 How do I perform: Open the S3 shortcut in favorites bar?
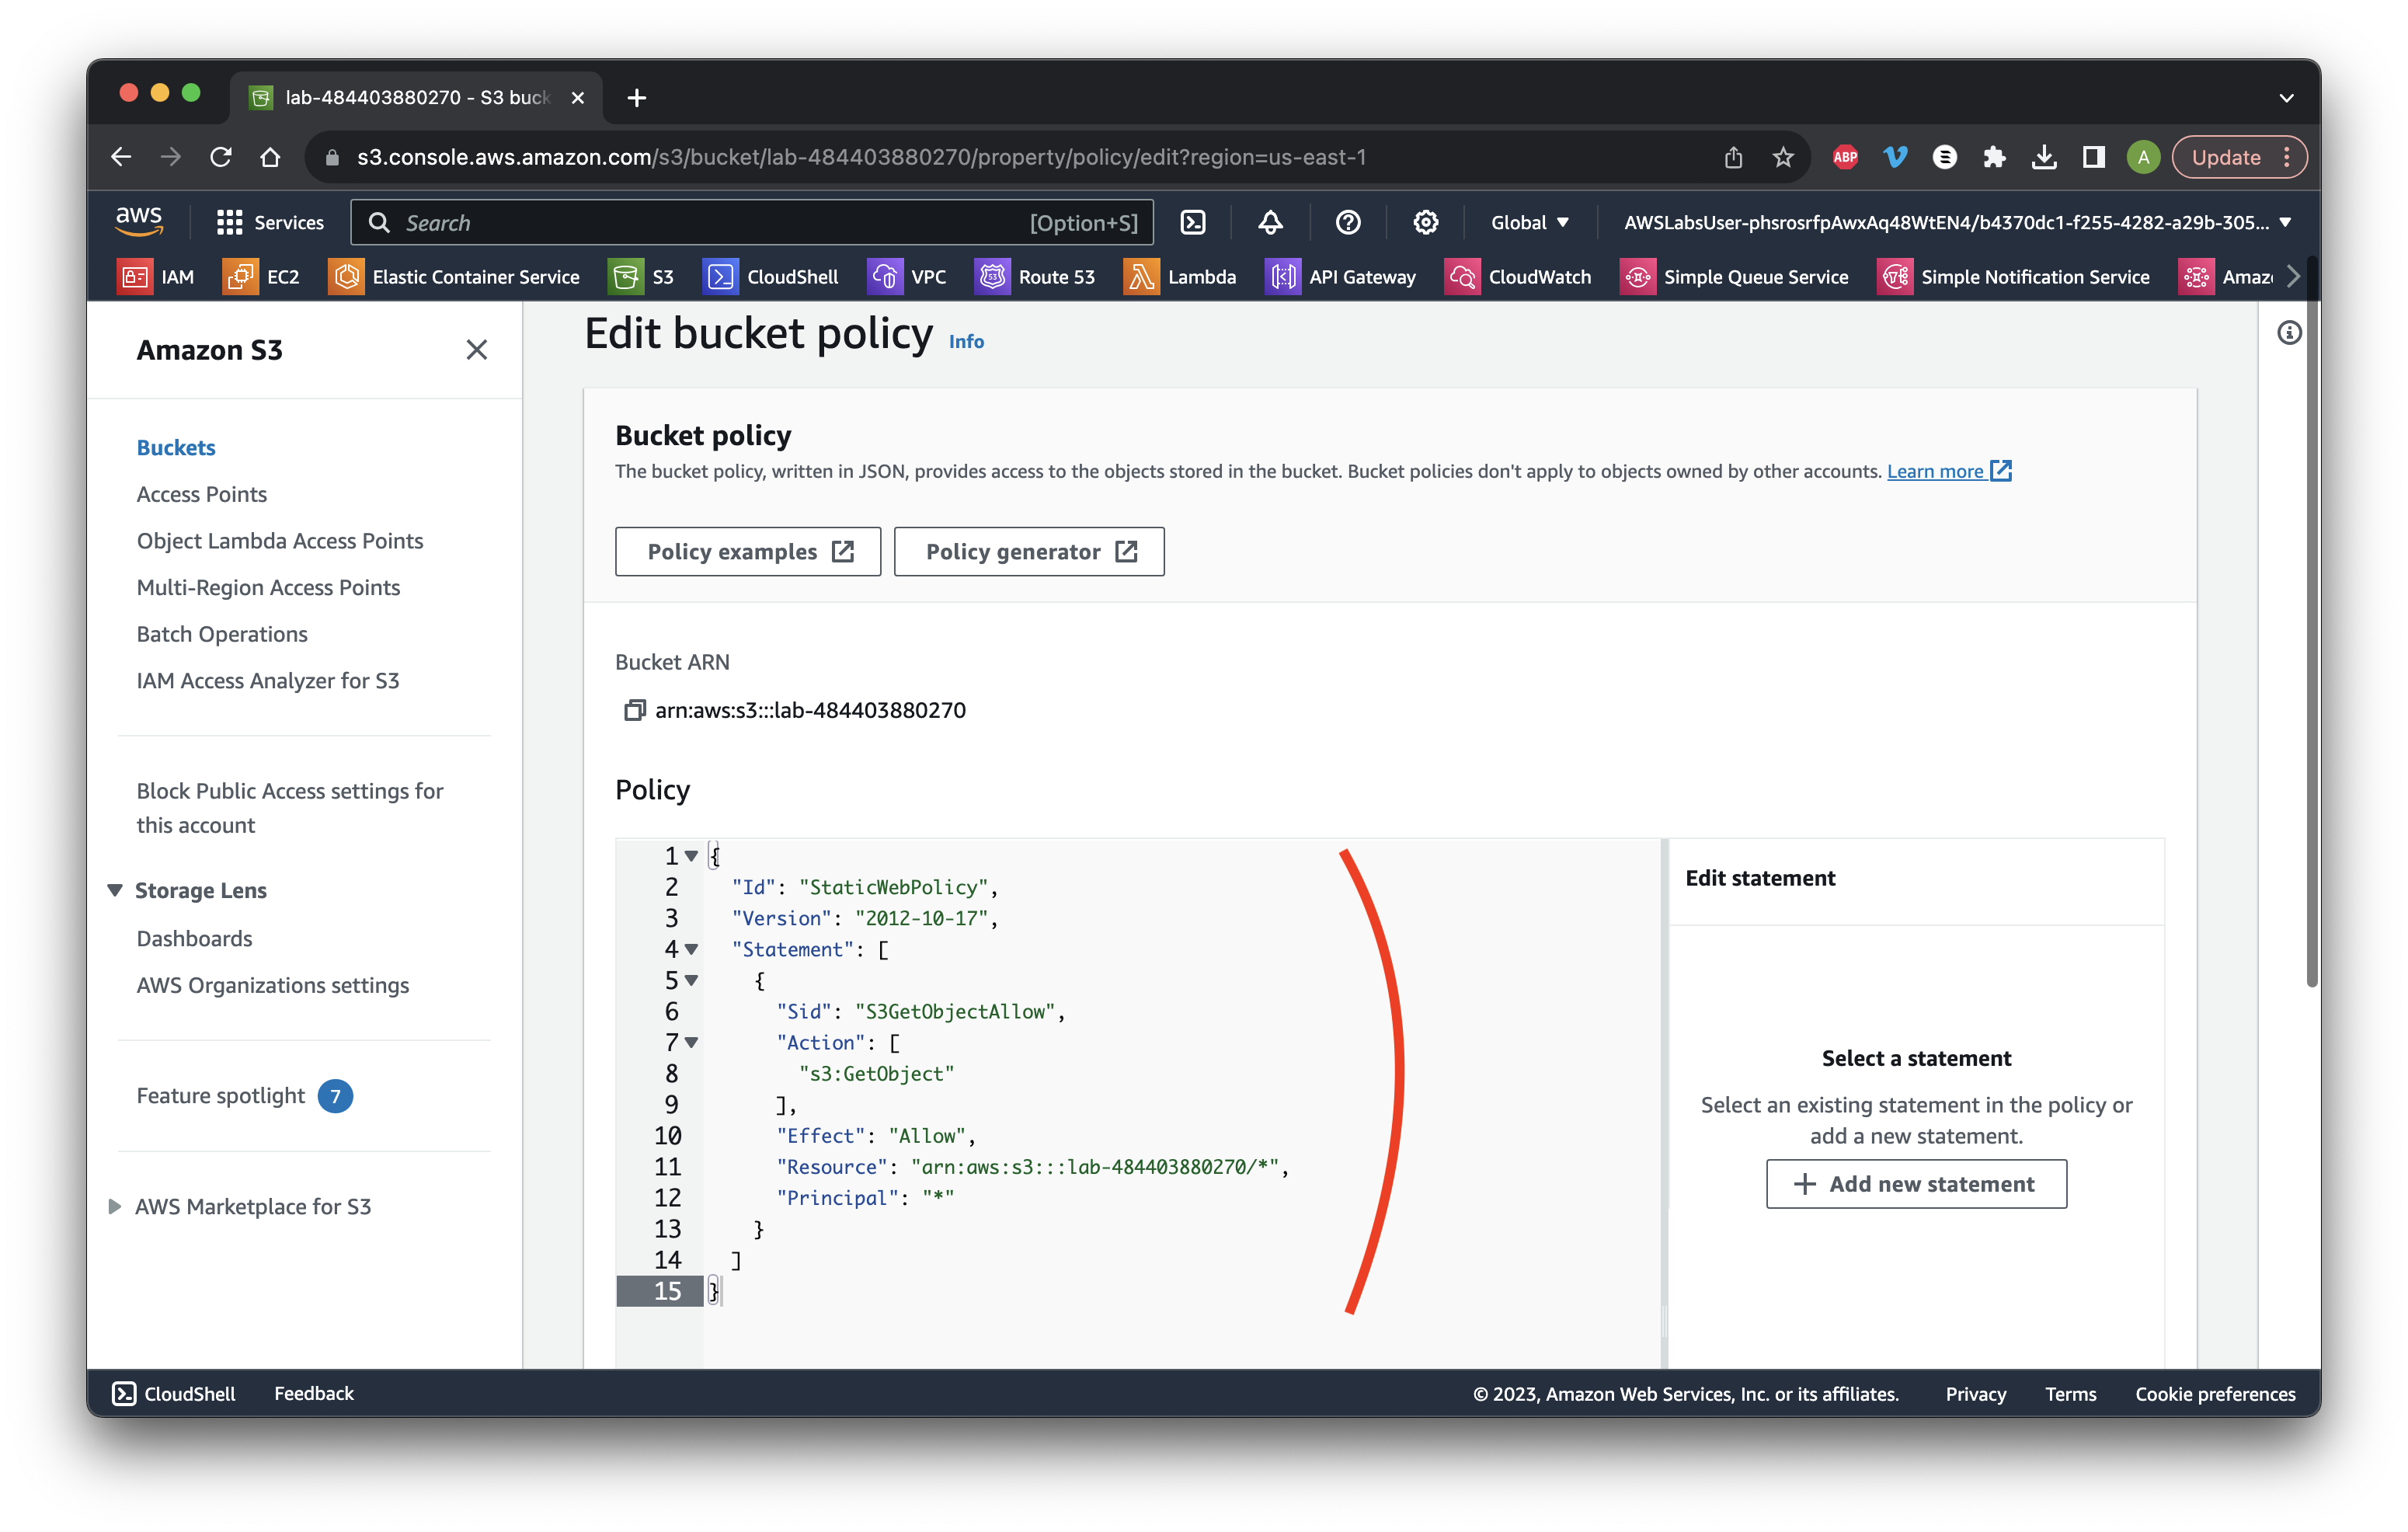[625, 277]
